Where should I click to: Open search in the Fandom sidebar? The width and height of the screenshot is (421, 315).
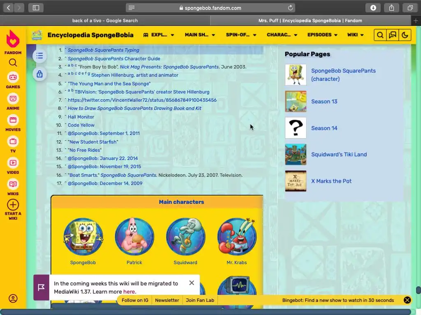(x=13, y=63)
